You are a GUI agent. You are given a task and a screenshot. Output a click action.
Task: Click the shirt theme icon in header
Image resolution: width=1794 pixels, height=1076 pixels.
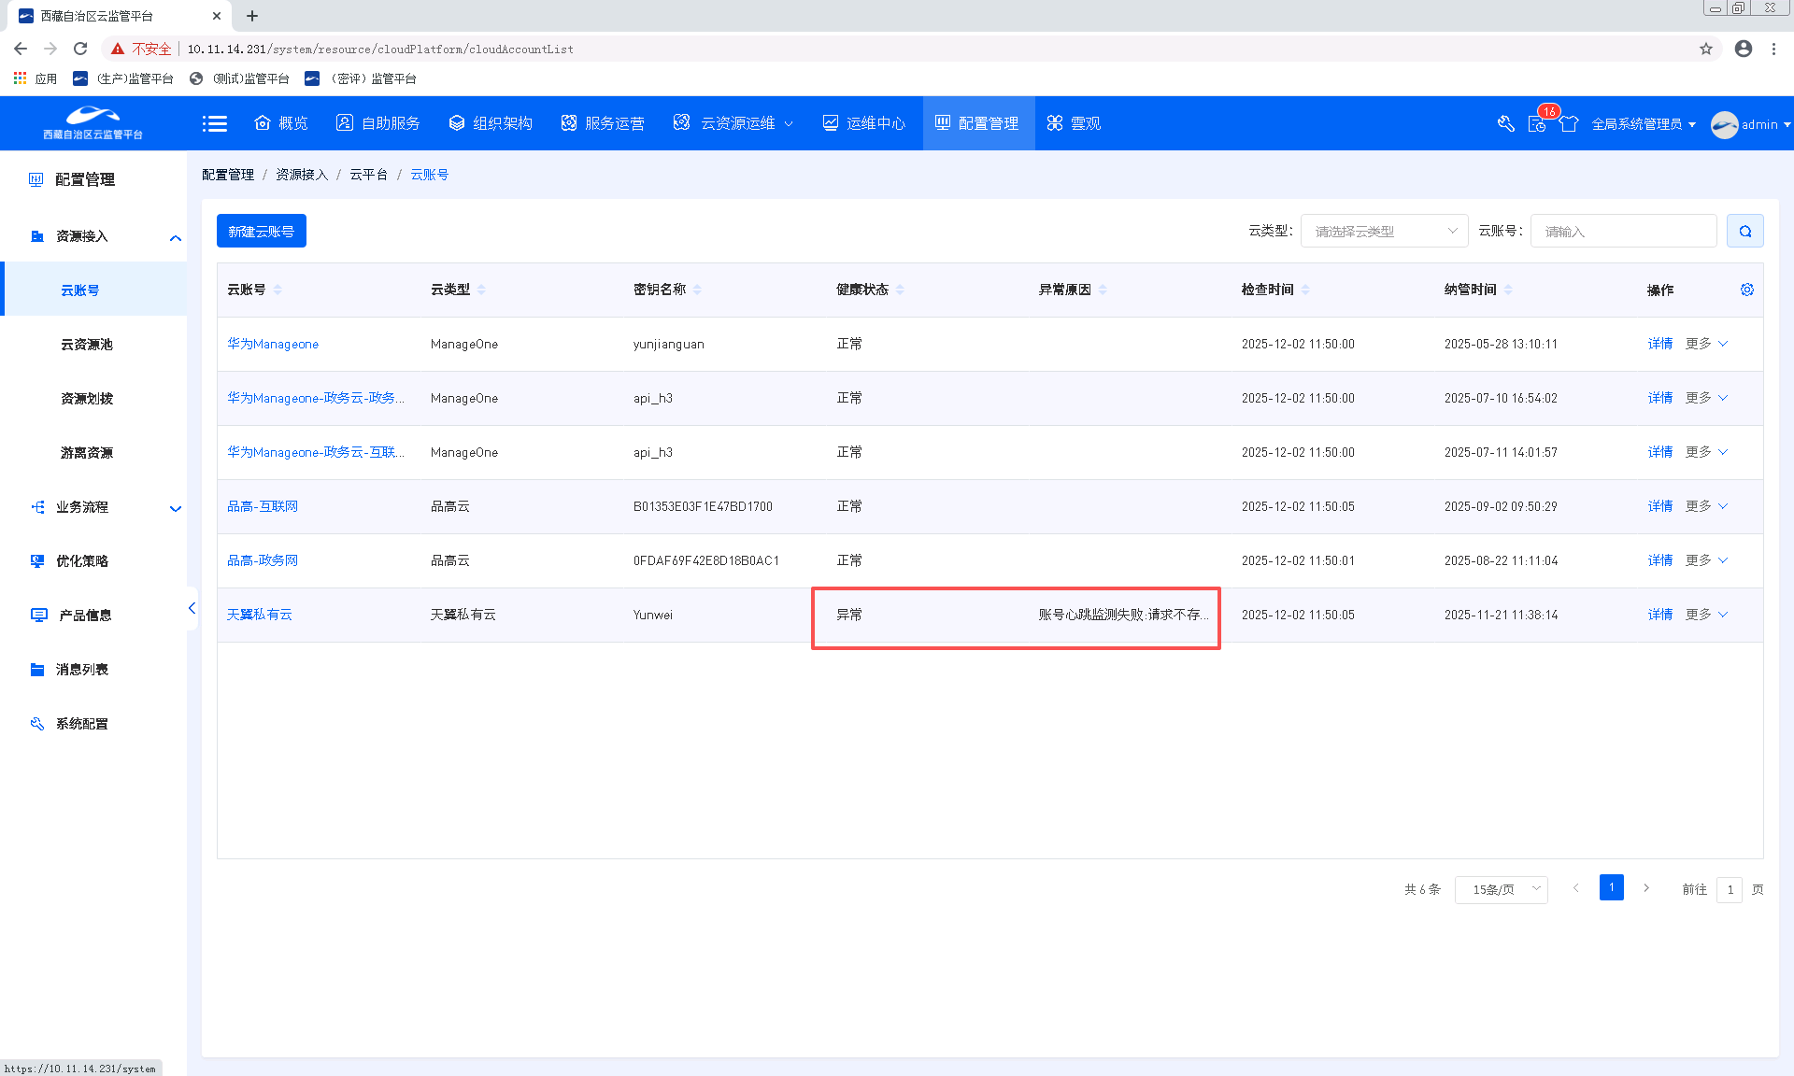[1569, 123]
